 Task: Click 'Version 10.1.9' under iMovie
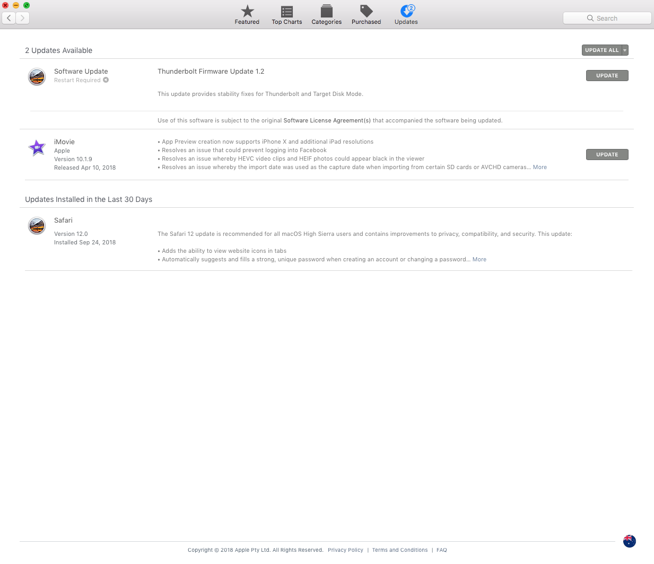tap(73, 159)
